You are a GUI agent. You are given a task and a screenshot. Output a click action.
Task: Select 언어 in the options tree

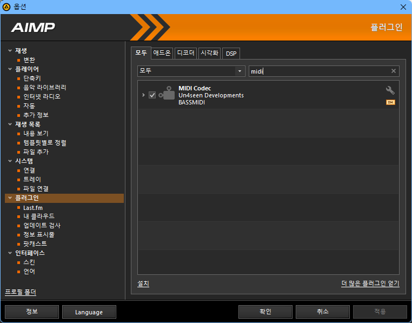(29, 272)
